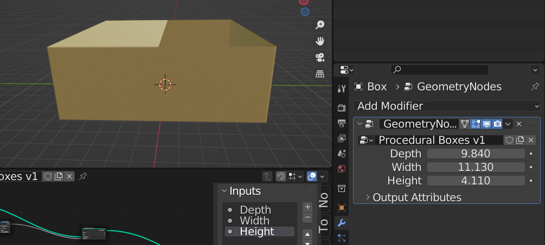Open the Render properties tab
Viewport: 545px width, 245px height.
(x=342, y=108)
